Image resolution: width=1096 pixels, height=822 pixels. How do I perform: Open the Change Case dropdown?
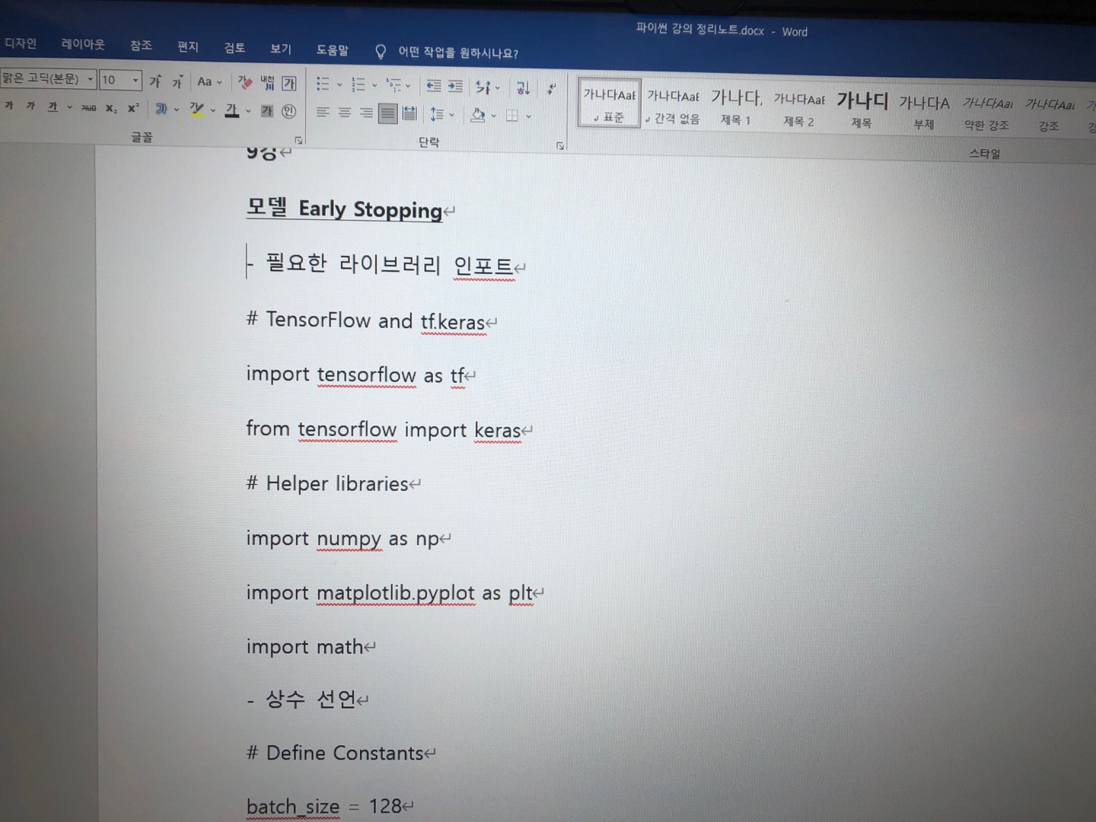tap(209, 81)
